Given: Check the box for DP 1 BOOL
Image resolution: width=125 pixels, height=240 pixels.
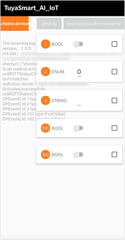Looking at the screenshot, I should [x=114, y=44].
